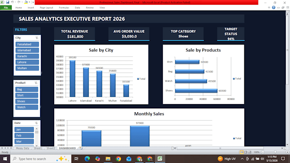This screenshot has height=163, width=290.
Task: Select the Jan button in Date slicer
Action: coord(24,130)
